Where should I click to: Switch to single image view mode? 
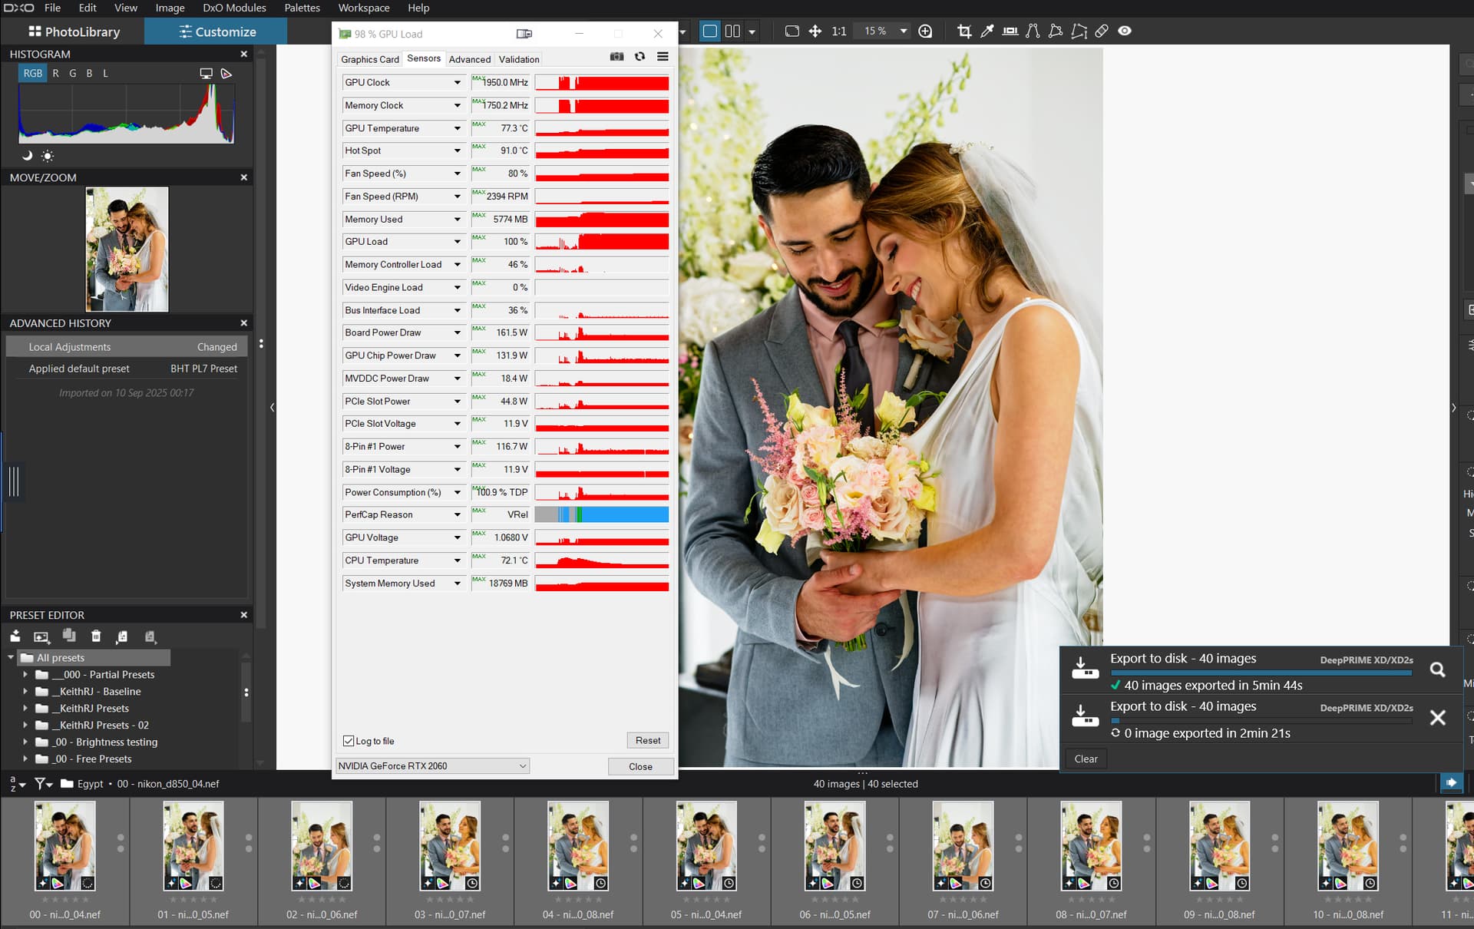click(710, 31)
